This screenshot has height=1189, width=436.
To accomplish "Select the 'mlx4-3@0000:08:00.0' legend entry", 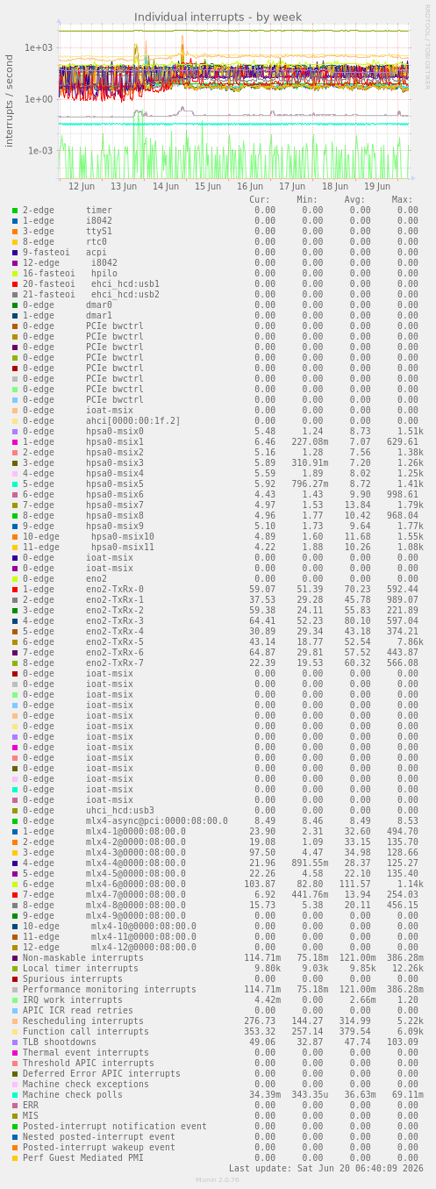I will (x=136, y=853).
